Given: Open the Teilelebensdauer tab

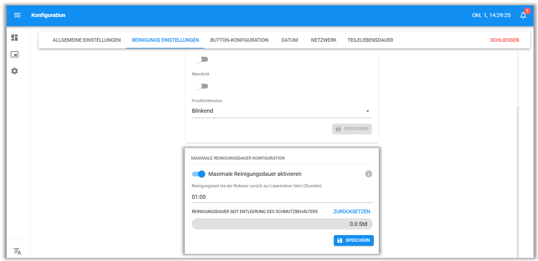Looking at the screenshot, I should [370, 40].
